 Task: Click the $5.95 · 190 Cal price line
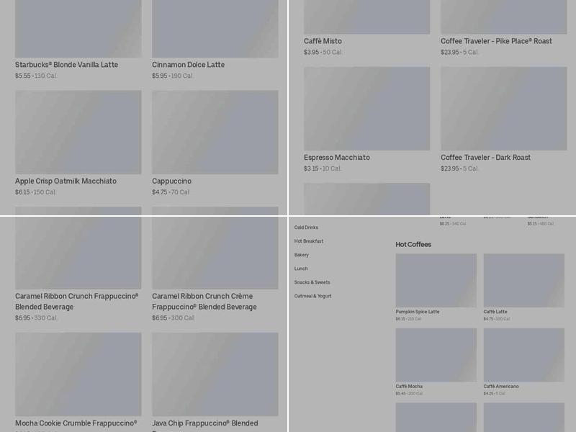pyautogui.click(x=172, y=76)
